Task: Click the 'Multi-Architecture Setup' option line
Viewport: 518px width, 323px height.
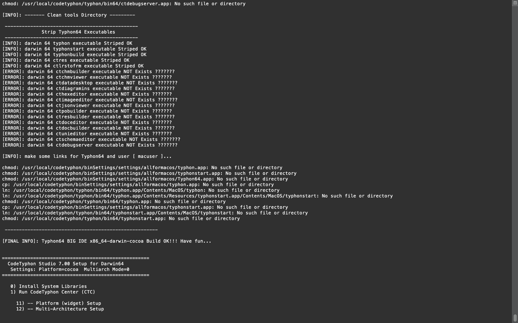Action: pyautogui.click(x=60, y=309)
